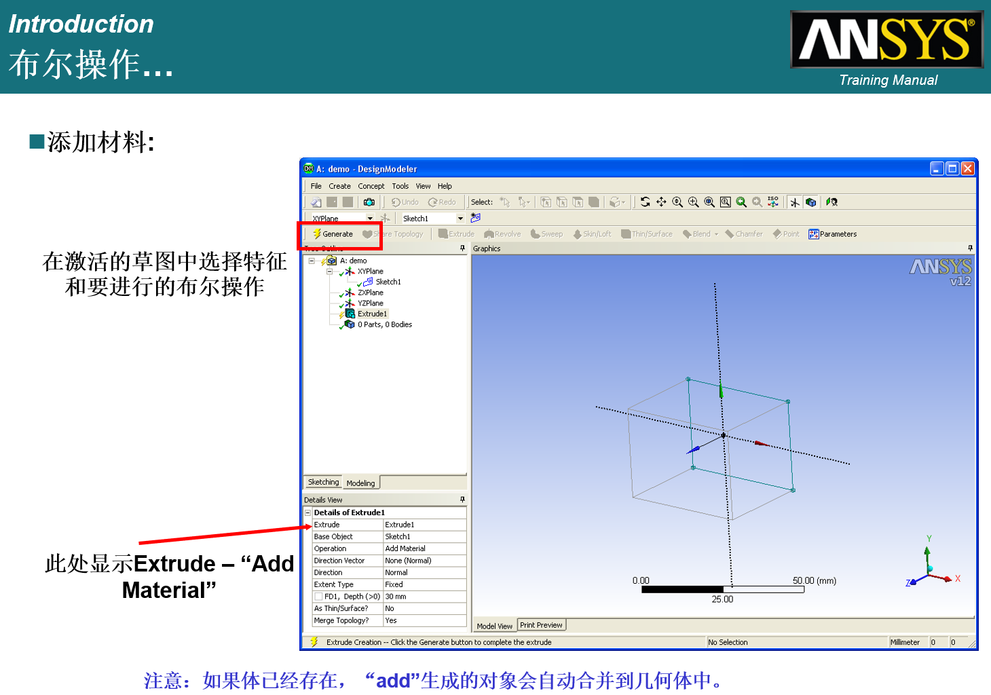Pin the Details View panel

click(x=462, y=500)
